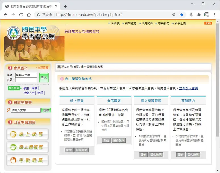Open 操作說明 for 英語聽力
The image size is (220, 173).
coord(193,155)
